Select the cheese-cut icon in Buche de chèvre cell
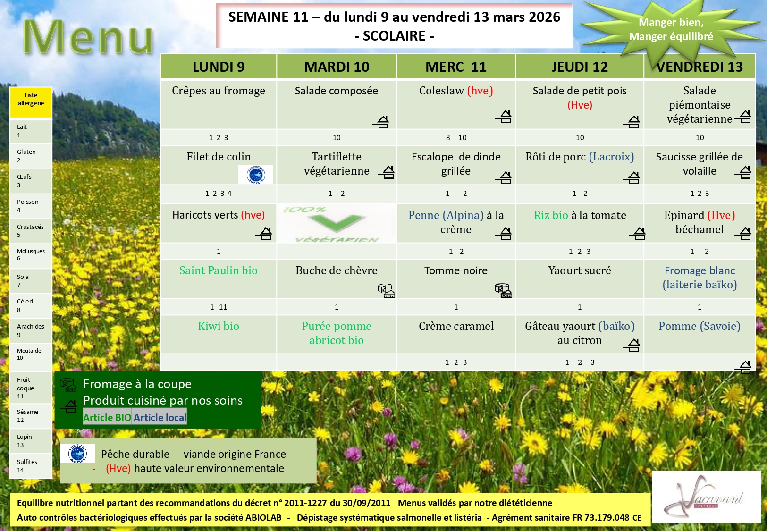The image size is (767, 531). point(386,290)
